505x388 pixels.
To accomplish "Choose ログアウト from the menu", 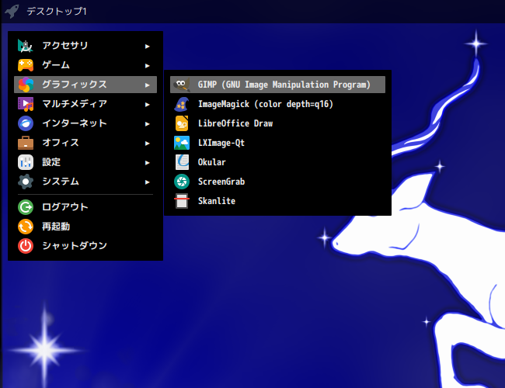I will coord(85,207).
